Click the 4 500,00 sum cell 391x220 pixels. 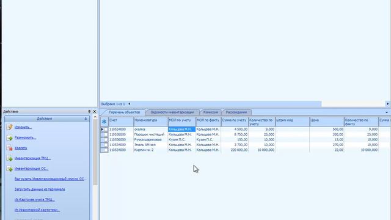tap(235, 129)
